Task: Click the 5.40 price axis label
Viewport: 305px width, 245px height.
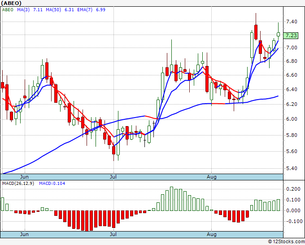Action: (x=292, y=168)
